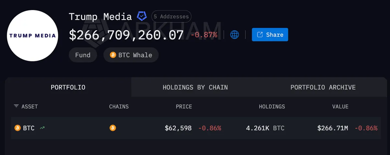Click the verified badge next to Trump Media

[142, 16]
